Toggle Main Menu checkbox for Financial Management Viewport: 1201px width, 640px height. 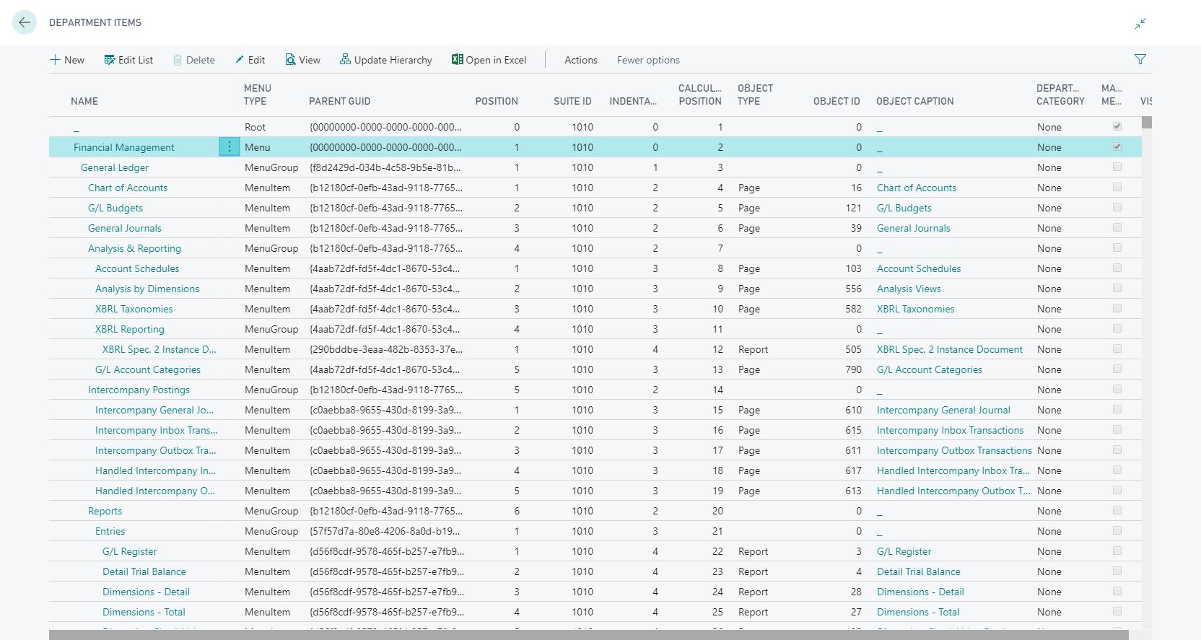(x=1117, y=146)
